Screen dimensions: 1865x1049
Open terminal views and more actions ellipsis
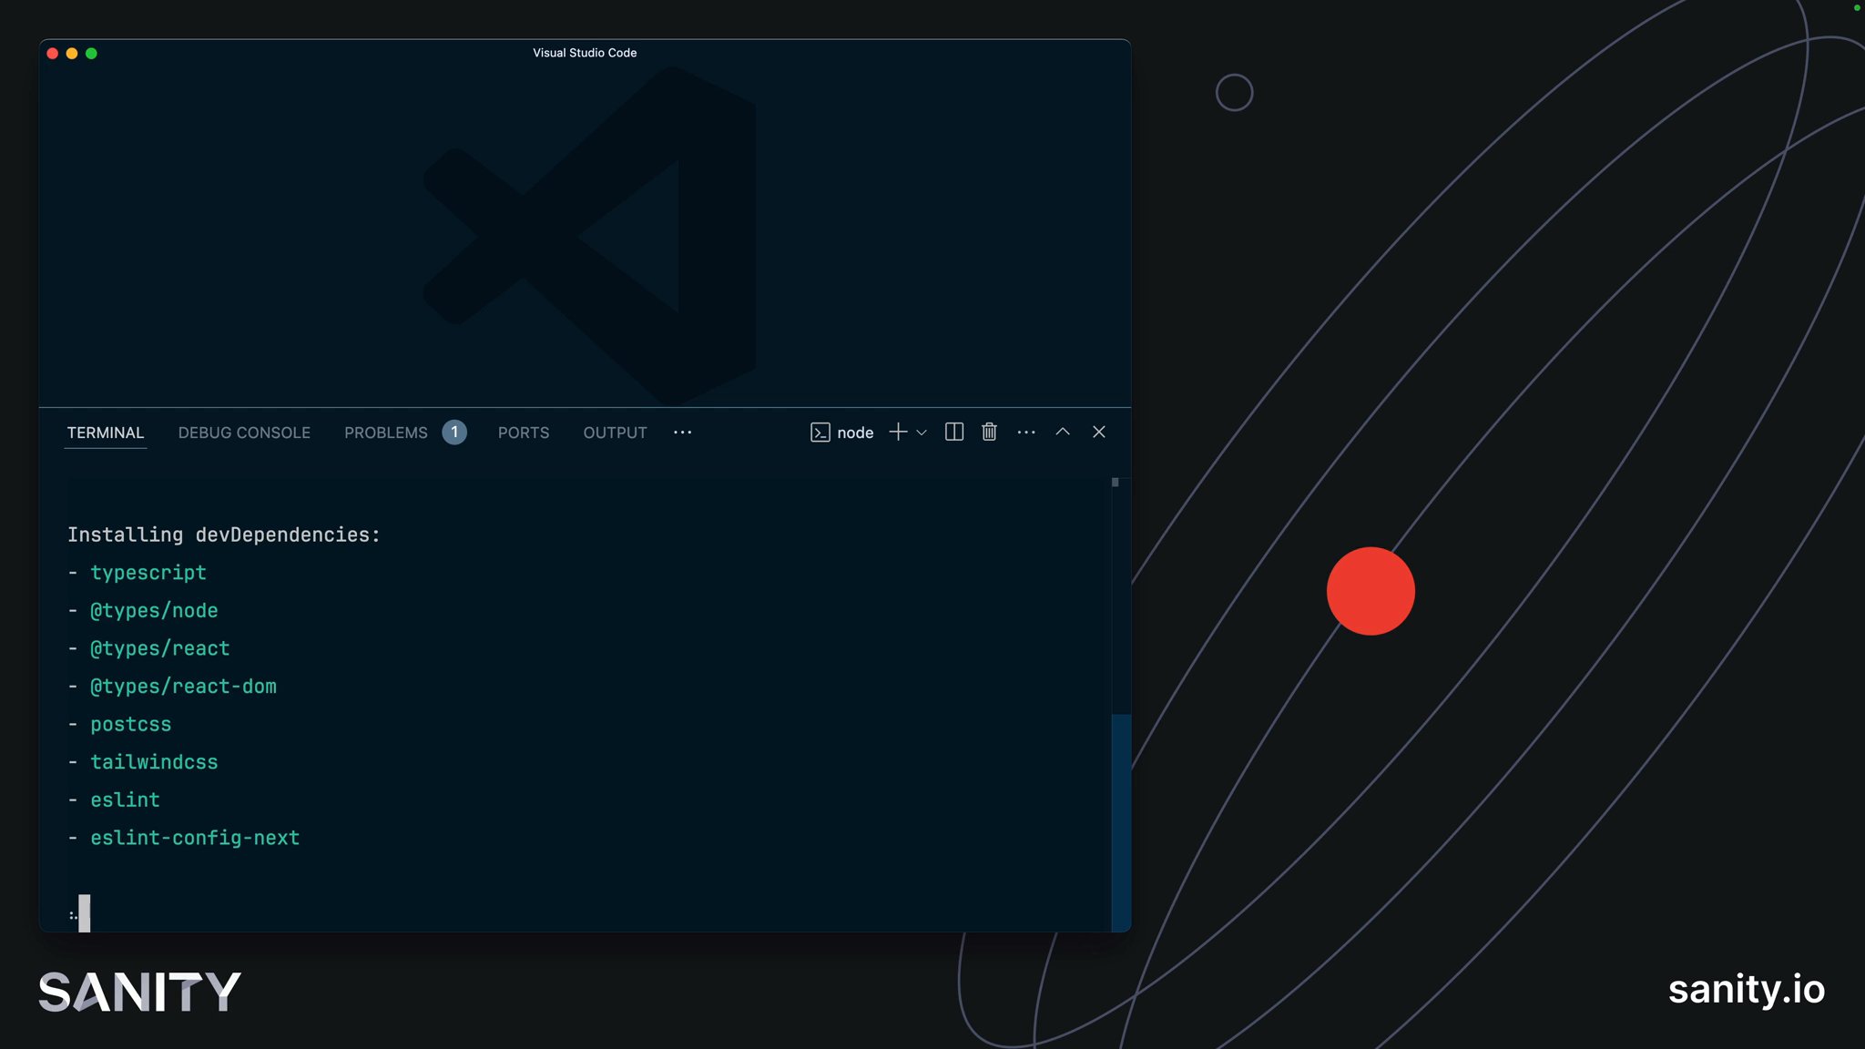tap(1026, 432)
